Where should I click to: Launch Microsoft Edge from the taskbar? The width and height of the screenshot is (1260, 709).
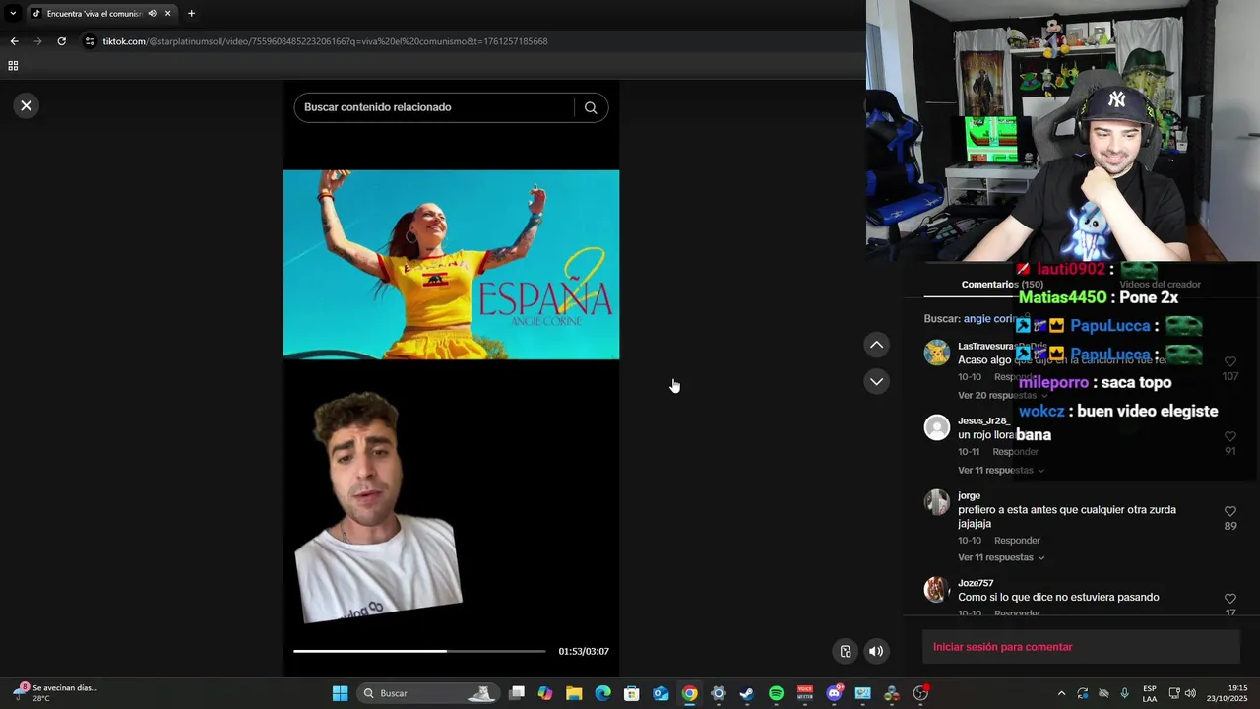coord(602,693)
